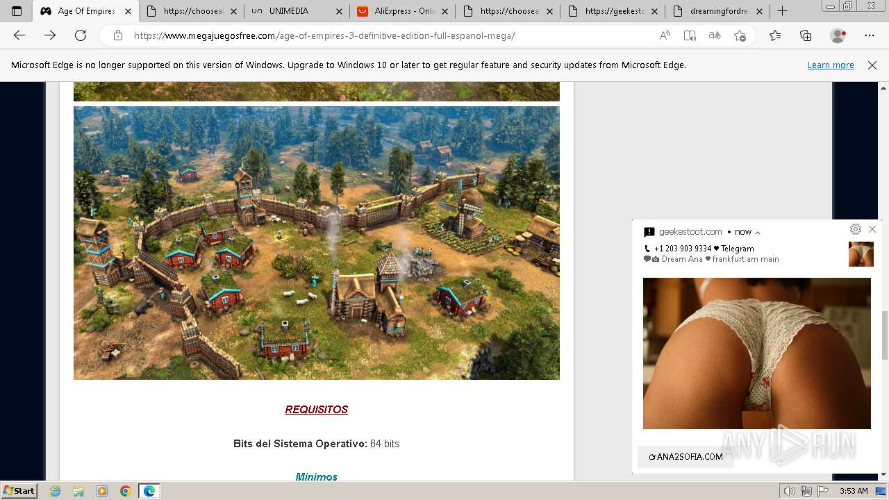Launch Google Chrome from taskbar
889x500 pixels.
[126, 491]
